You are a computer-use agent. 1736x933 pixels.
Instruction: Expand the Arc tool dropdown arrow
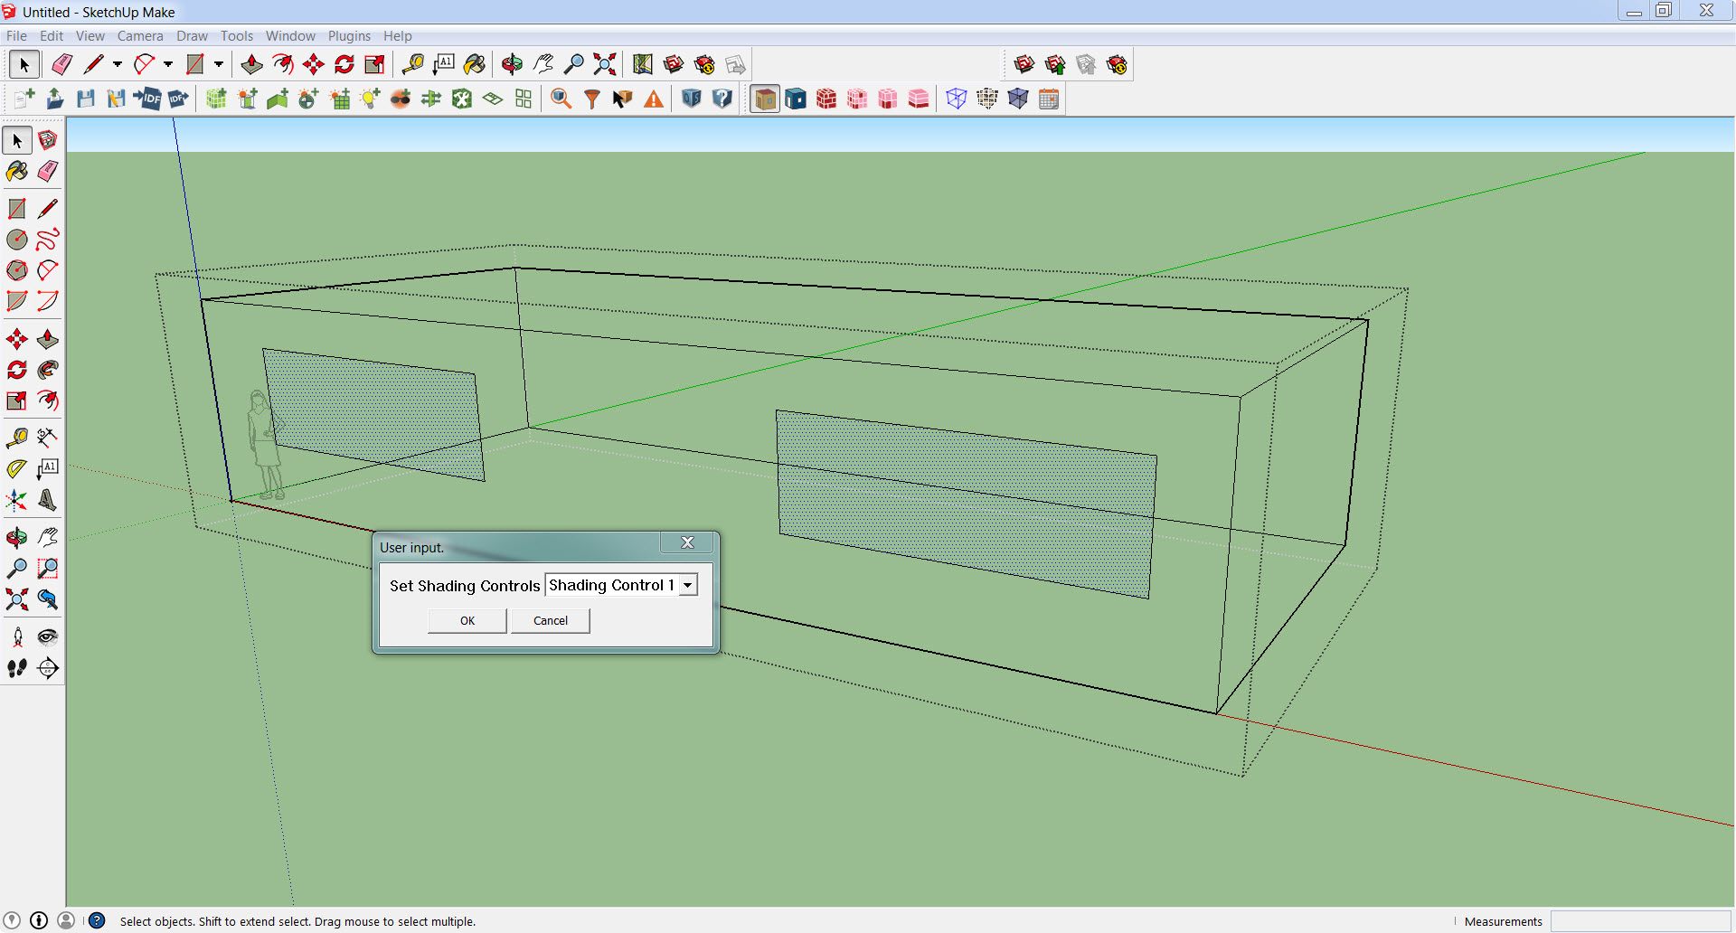click(x=168, y=64)
